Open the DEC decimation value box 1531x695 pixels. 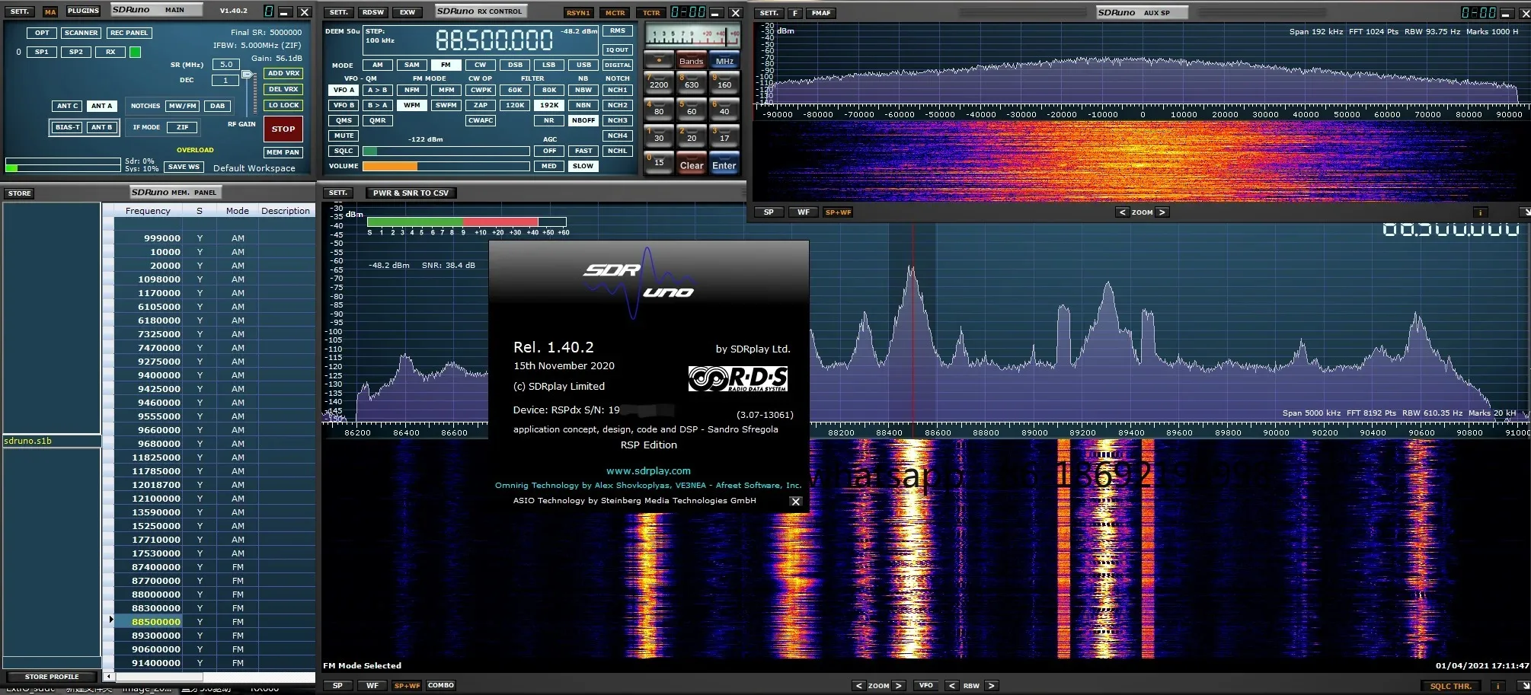[225, 80]
